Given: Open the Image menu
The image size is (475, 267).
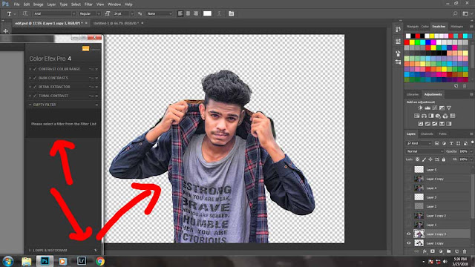Looking at the screenshot, I should point(38,4).
